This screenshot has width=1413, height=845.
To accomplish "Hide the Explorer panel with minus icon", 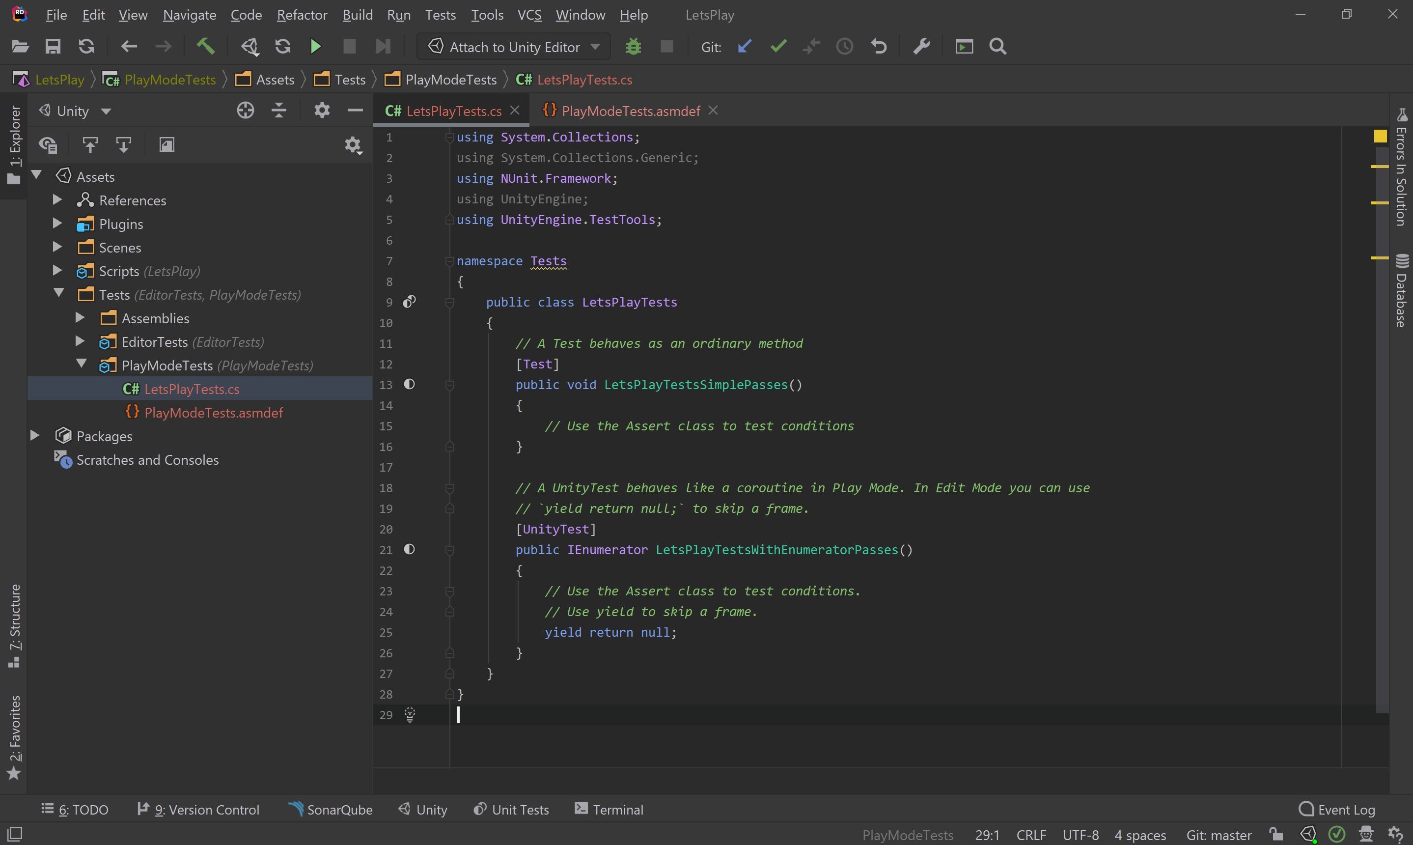I will (355, 110).
